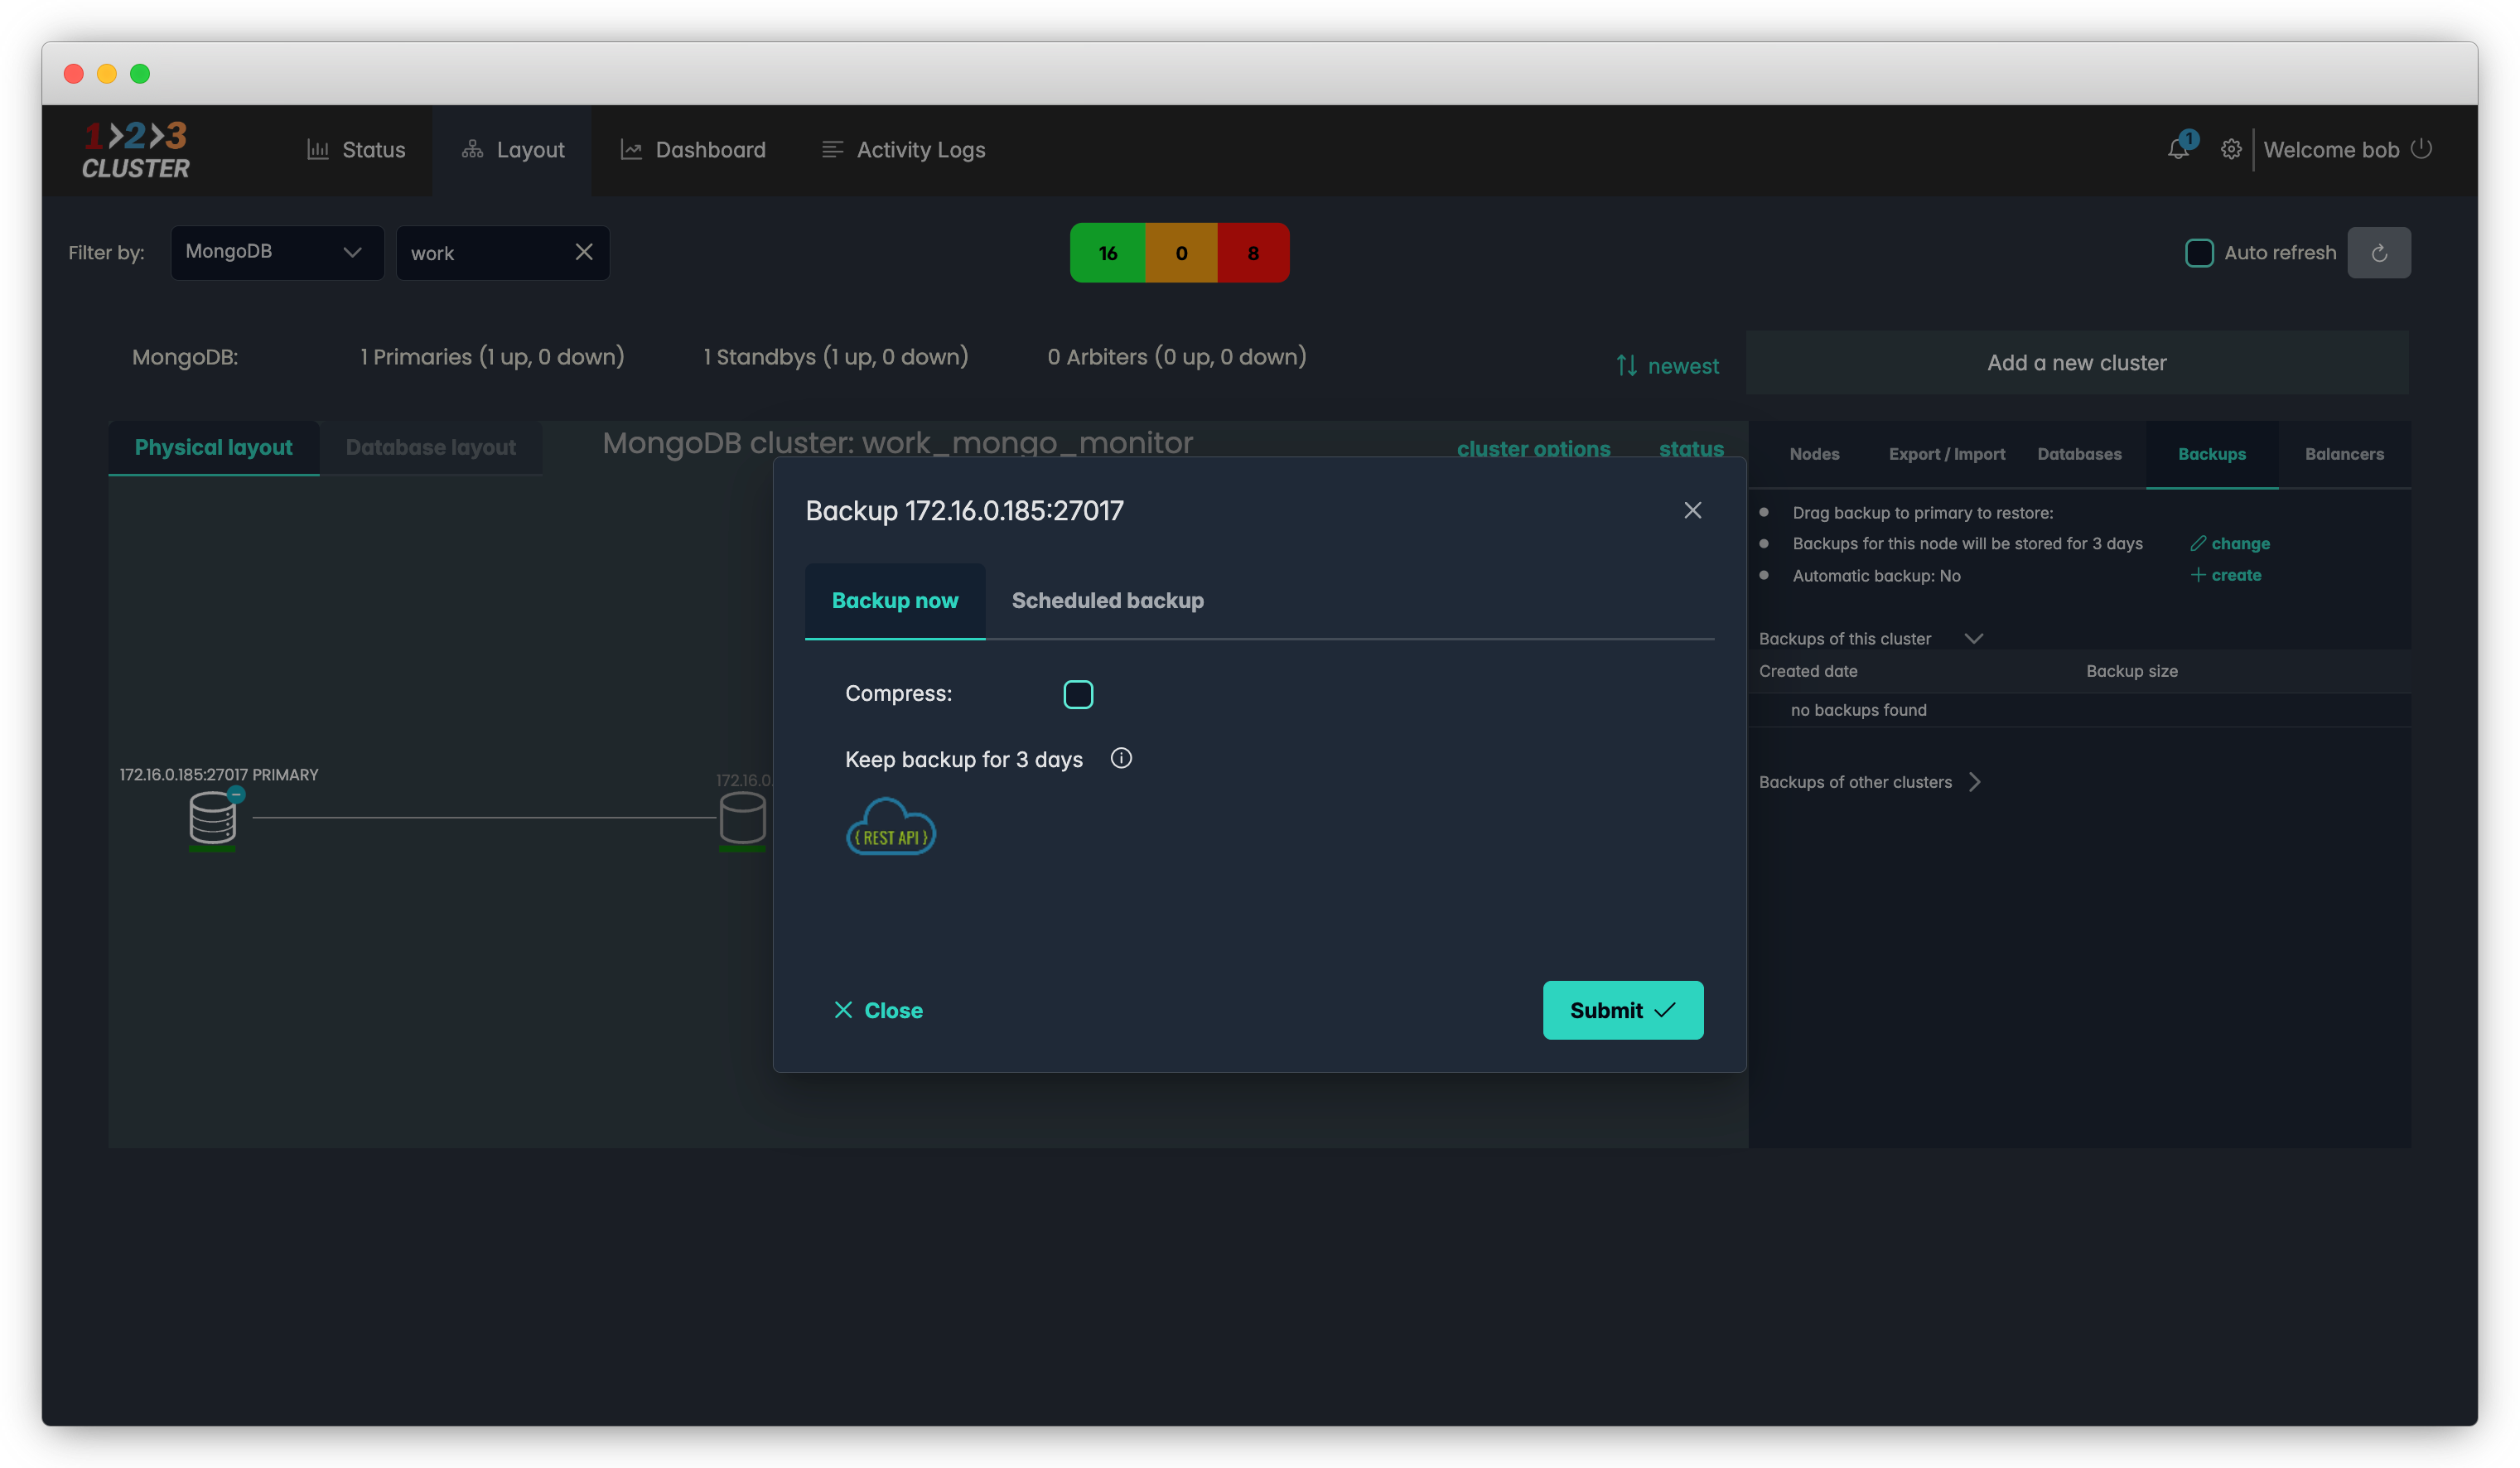
Task: Clear the work filter with X
Action: pyautogui.click(x=584, y=252)
